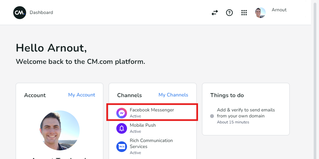319x159 pixels.
Task: Open the Arnout user name menu
Action: tap(279, 10)
